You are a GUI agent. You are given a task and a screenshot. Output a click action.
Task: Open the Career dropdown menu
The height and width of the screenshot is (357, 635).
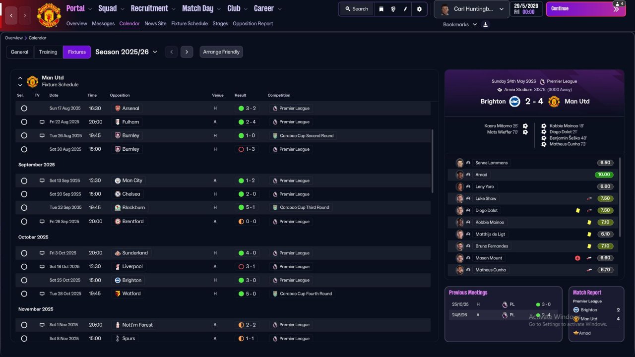tap(268, 8)
